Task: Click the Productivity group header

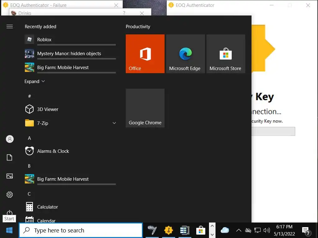Action: click(x=138, y=27)
